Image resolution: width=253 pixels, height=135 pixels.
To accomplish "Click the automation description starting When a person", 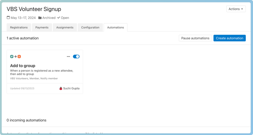I will 42,72.
